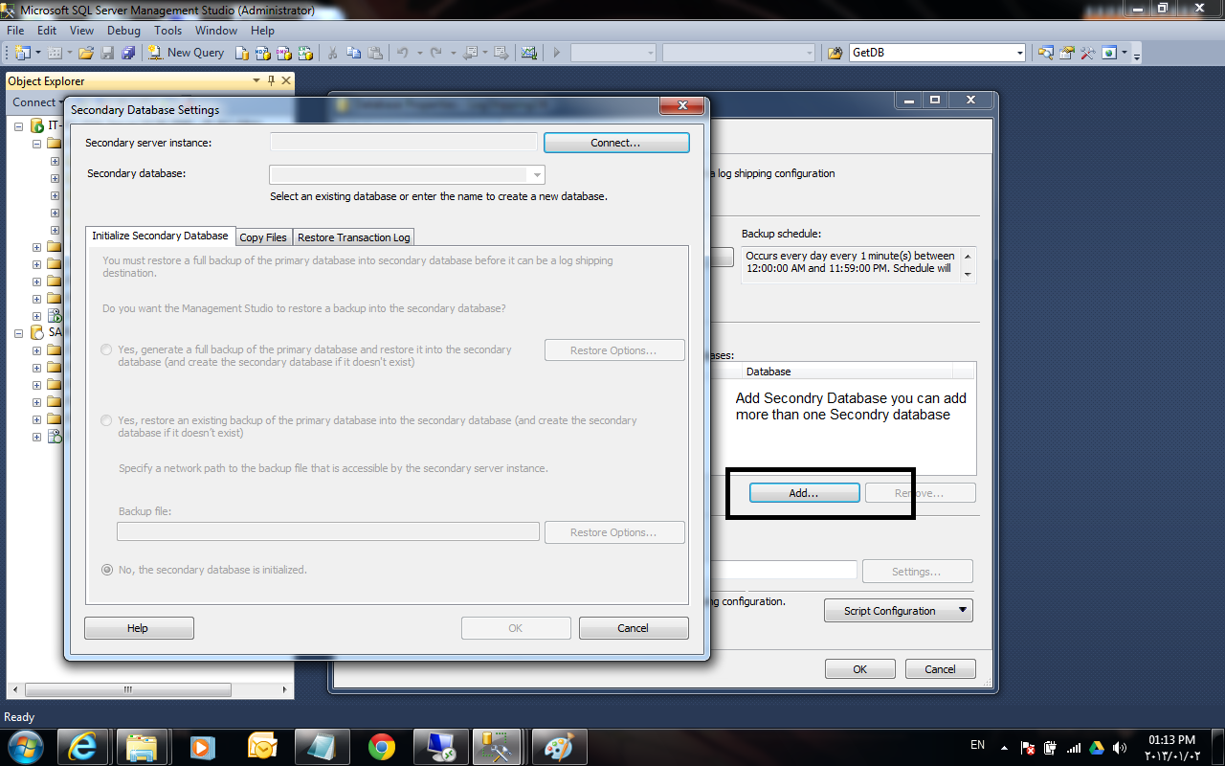Open the Tools menu
The image size is (1225, 766).
168,31
